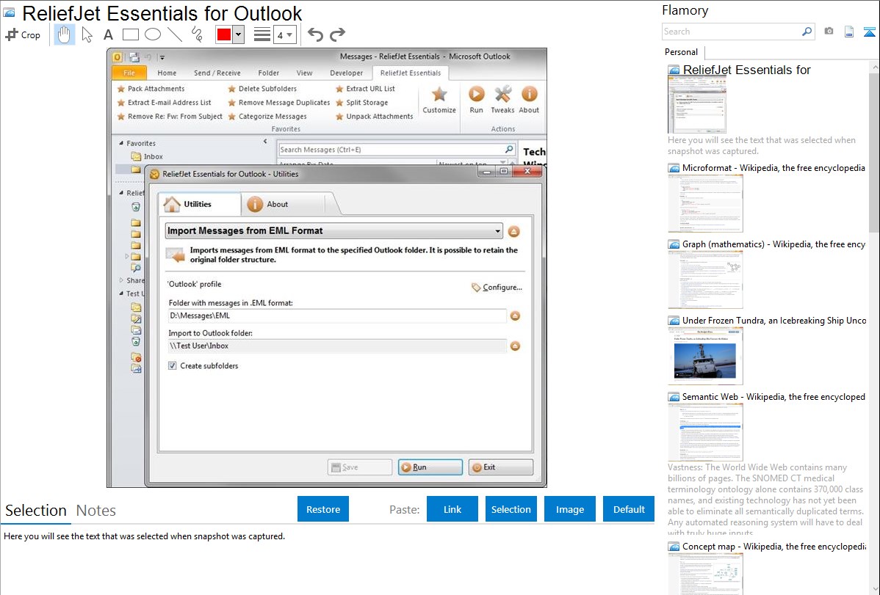Browse for the import Outlook folder
The width and height of the screenshot is (880, 595).
[x=515, y=346]
